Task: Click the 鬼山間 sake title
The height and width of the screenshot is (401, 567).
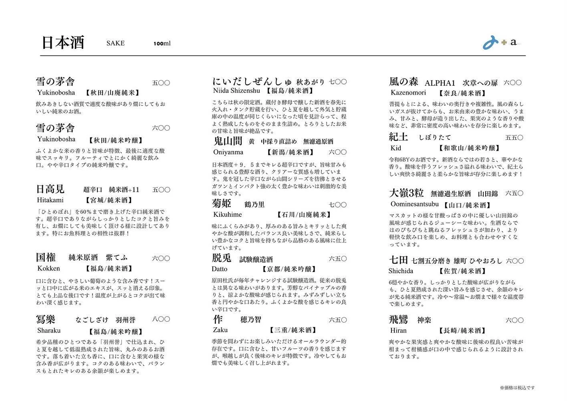Action: tap(228, 141)
